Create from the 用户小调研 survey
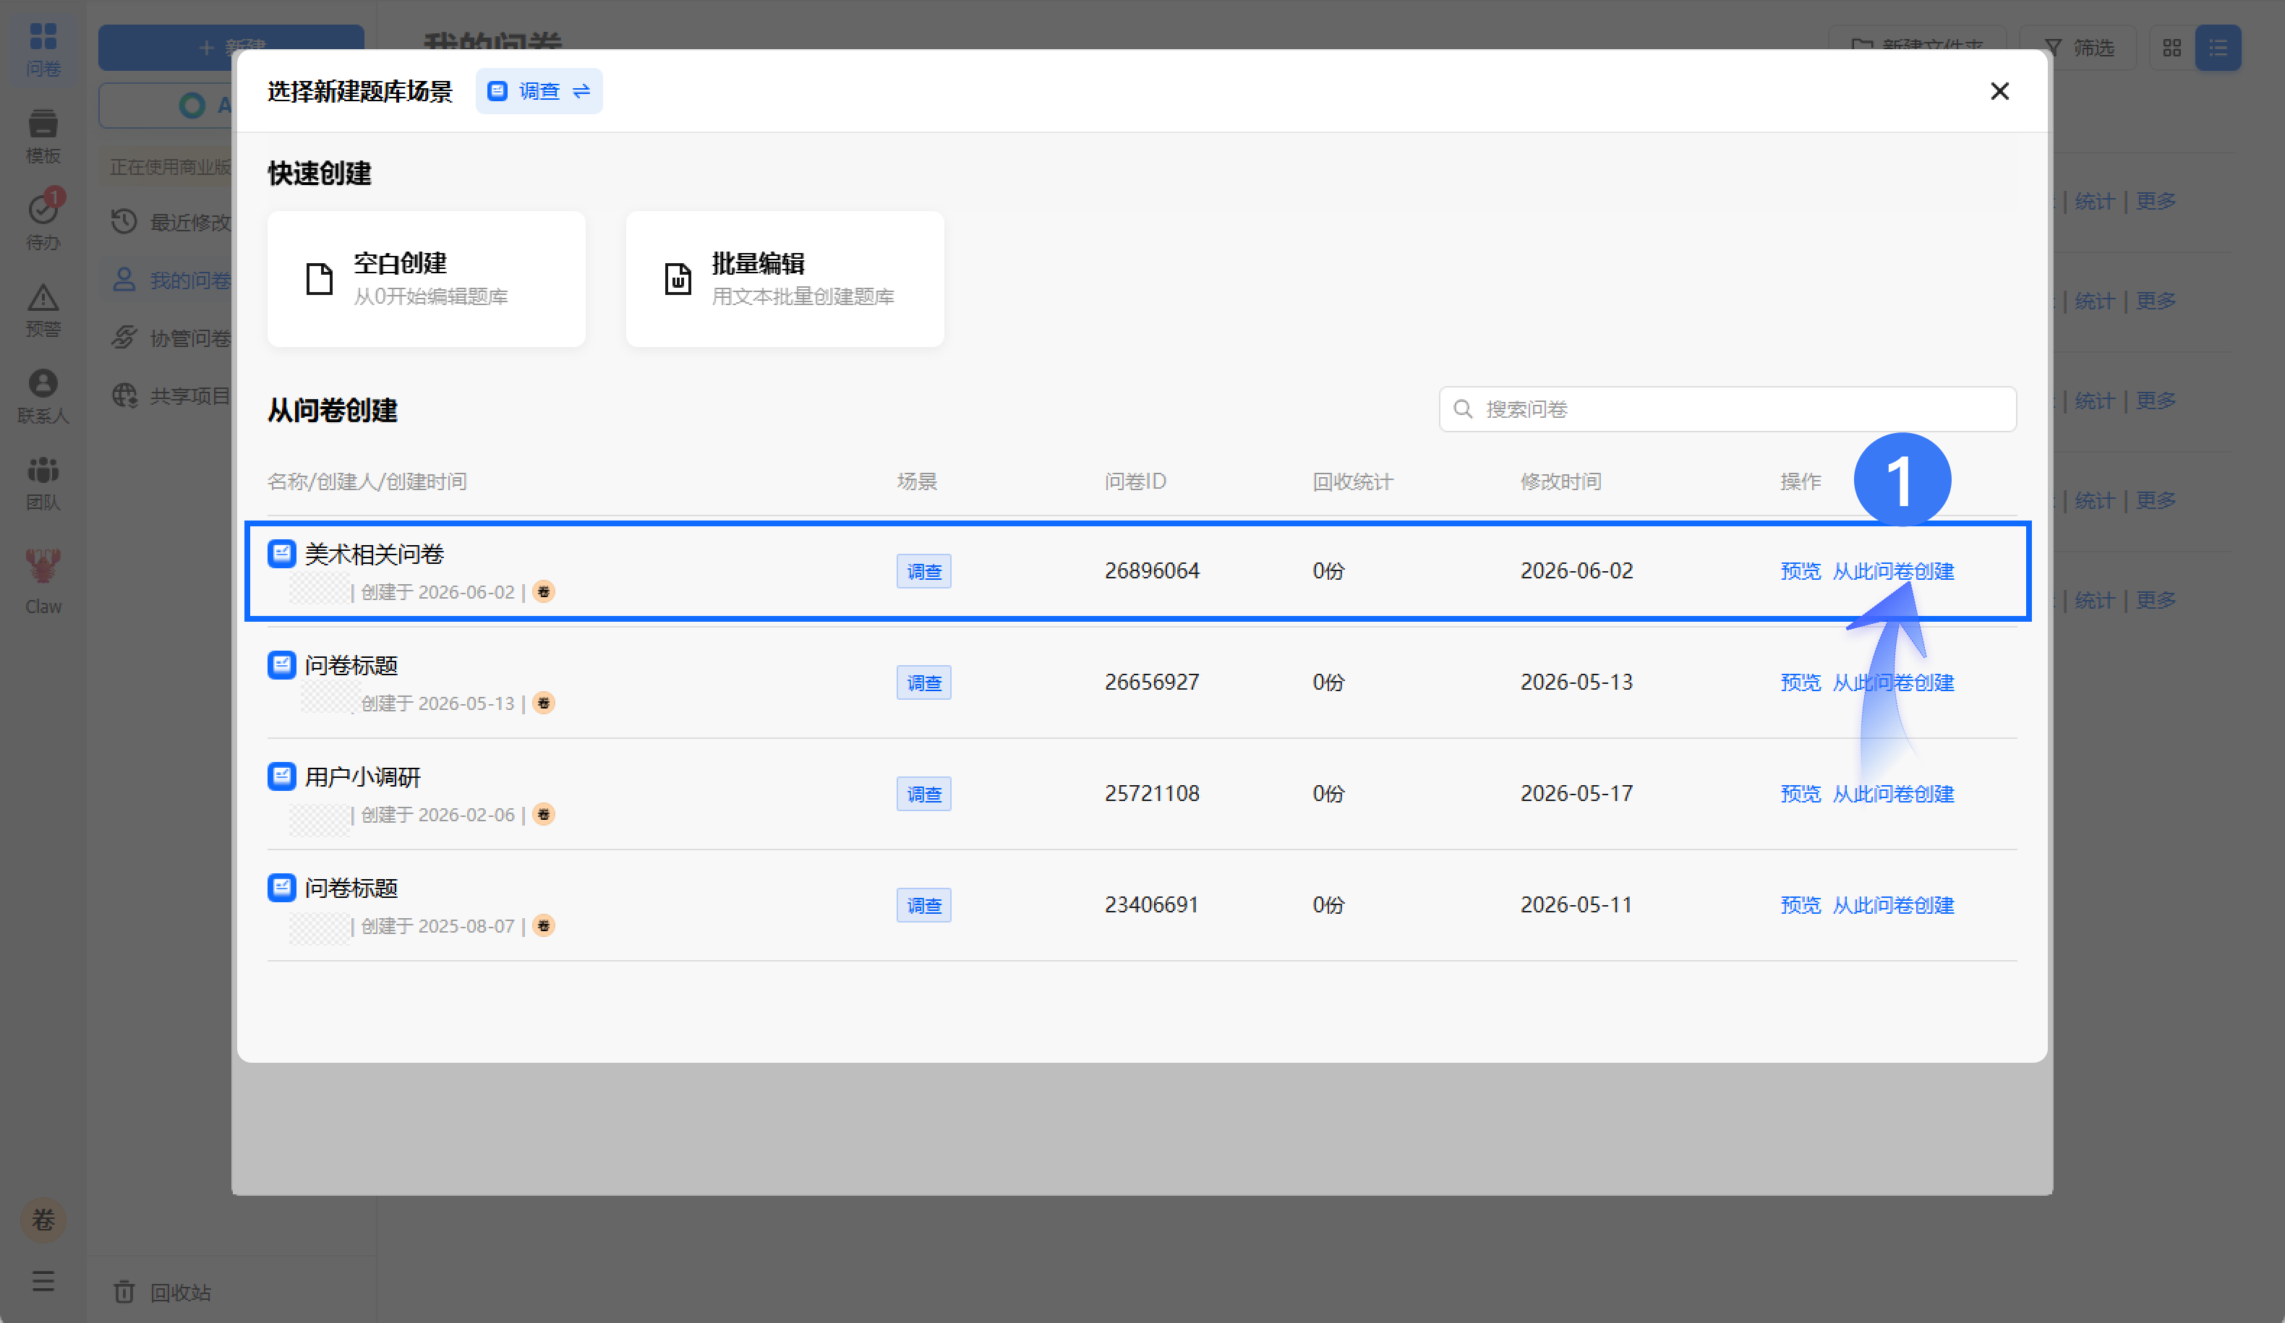2285x1323 pixels. tap(1893, 793)
